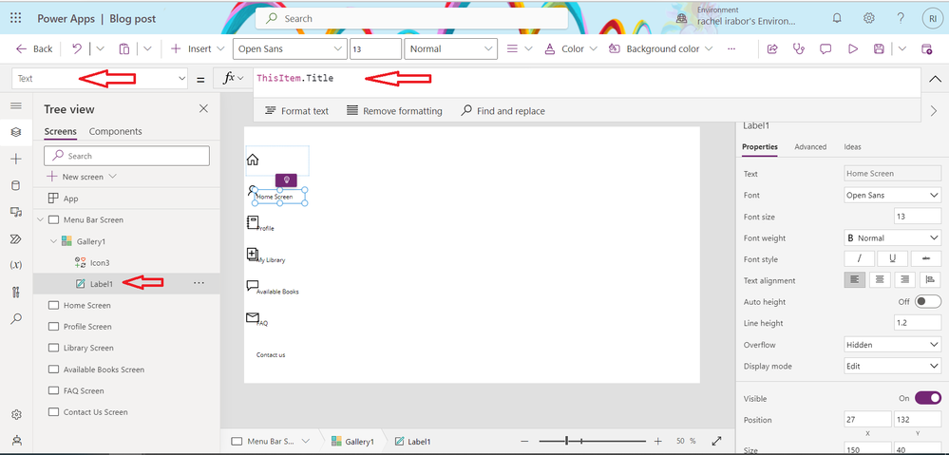Screen dimensions: 949x455
Task: Set text alignment to center
Action: (x=880, y=279)
